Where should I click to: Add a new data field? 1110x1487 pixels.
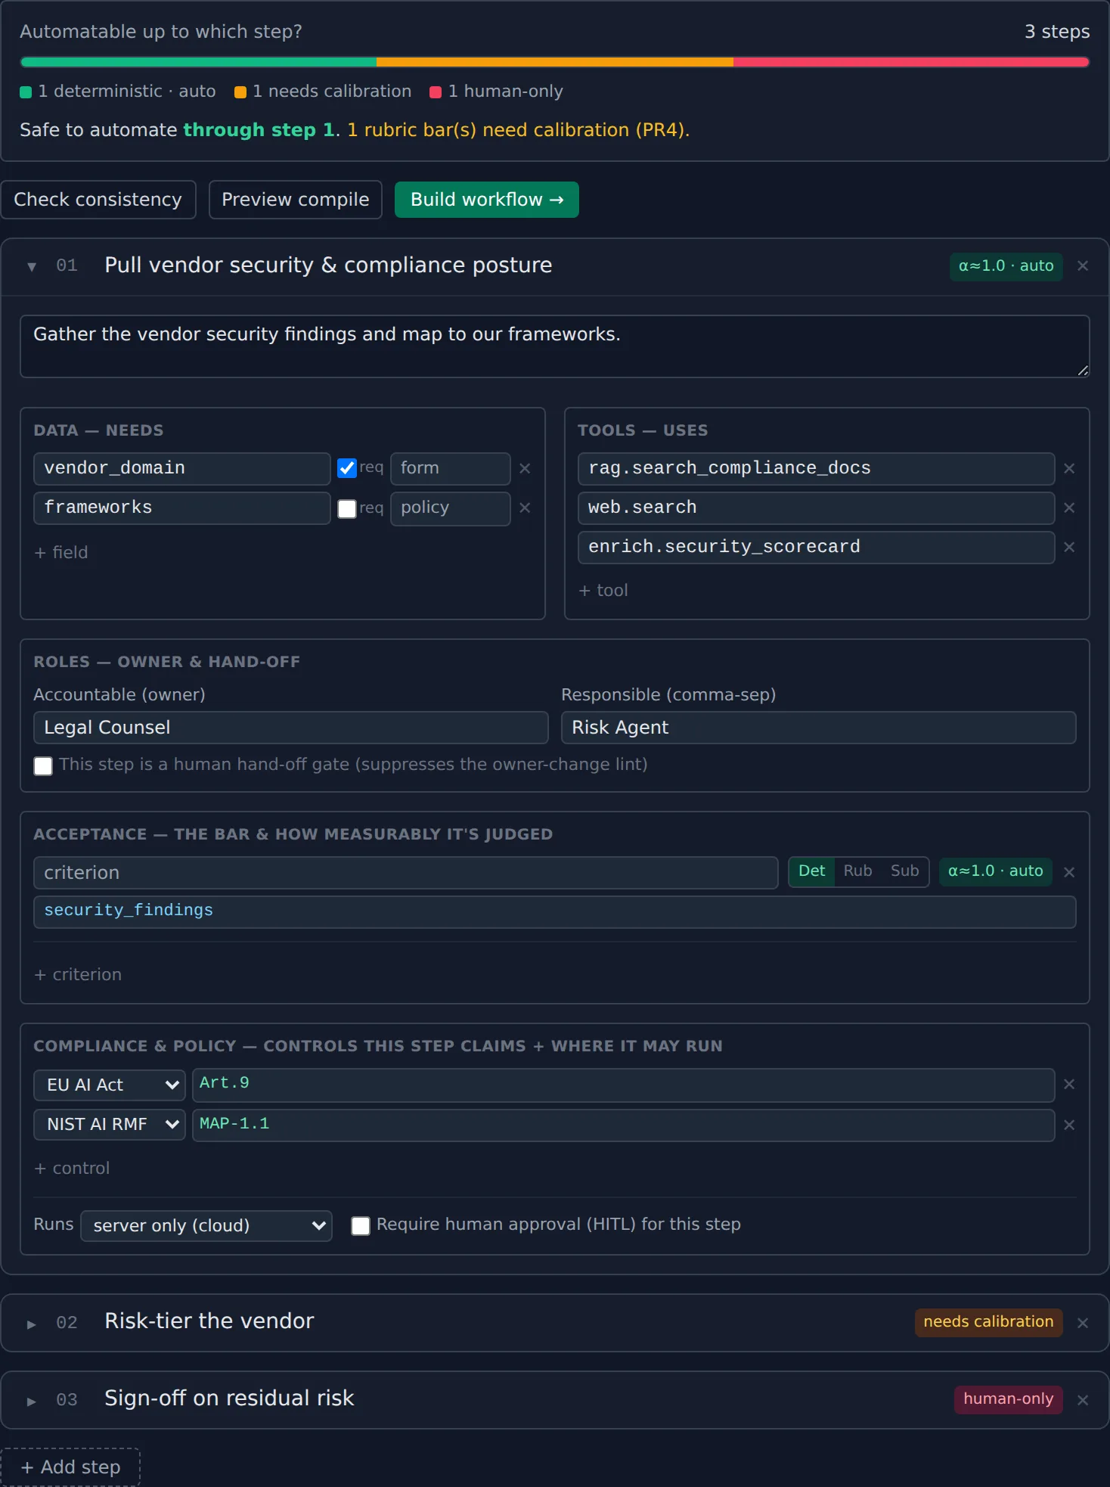click(x=61, y=553)
